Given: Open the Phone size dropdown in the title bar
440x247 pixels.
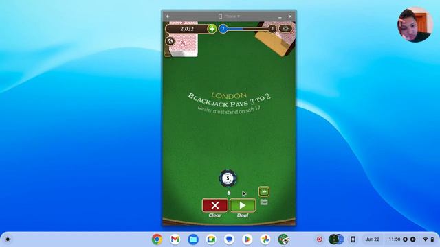Looking at the screenshot, I should [229, 16].
